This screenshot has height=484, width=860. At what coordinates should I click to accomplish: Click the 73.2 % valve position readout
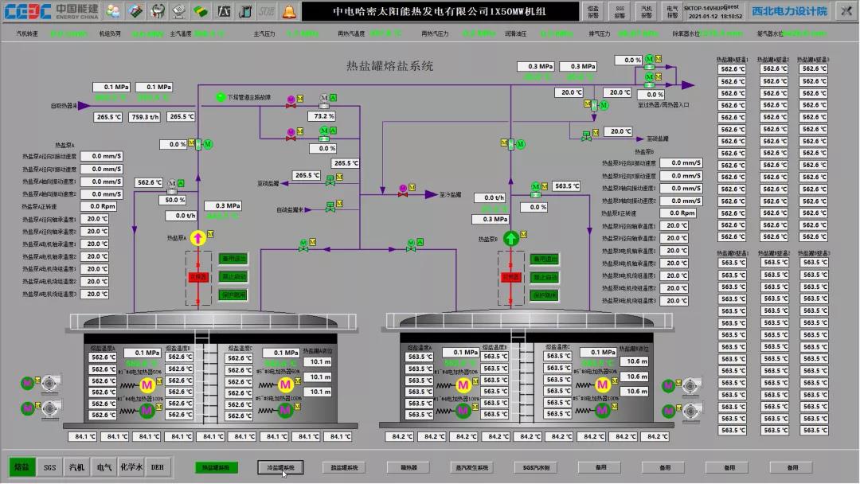(x=324, y=116)
